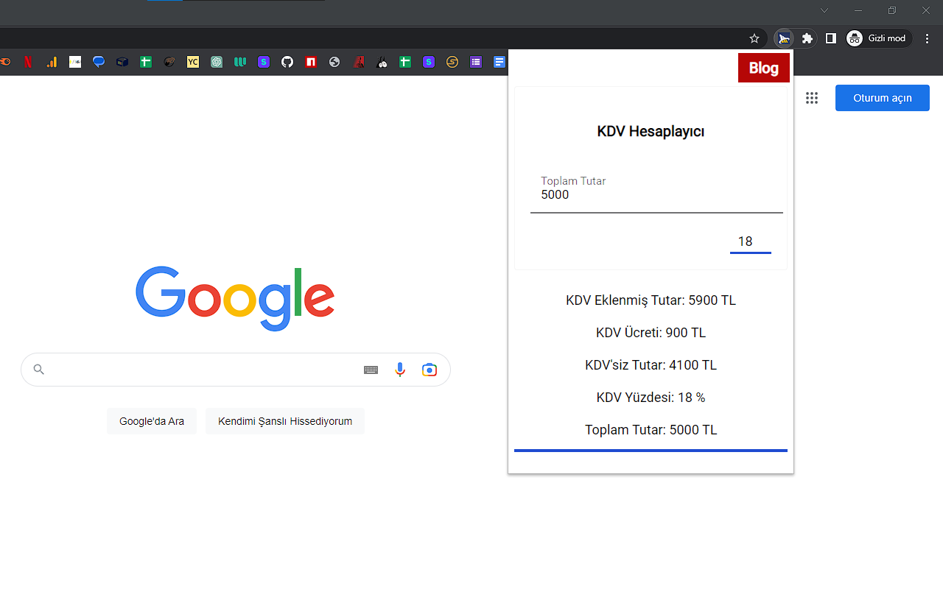
Task: Click the Google'da Ara button
Action: click(x=152, y=421)
